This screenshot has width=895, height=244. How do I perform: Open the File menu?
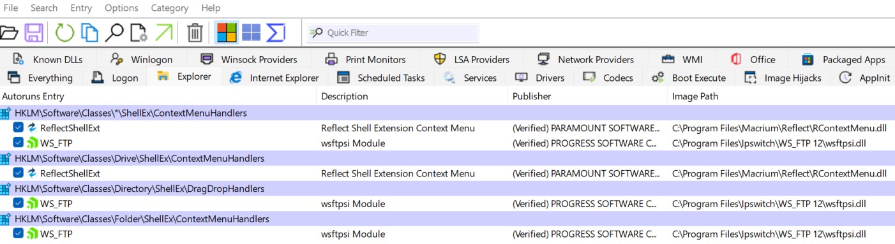point(11,8)
